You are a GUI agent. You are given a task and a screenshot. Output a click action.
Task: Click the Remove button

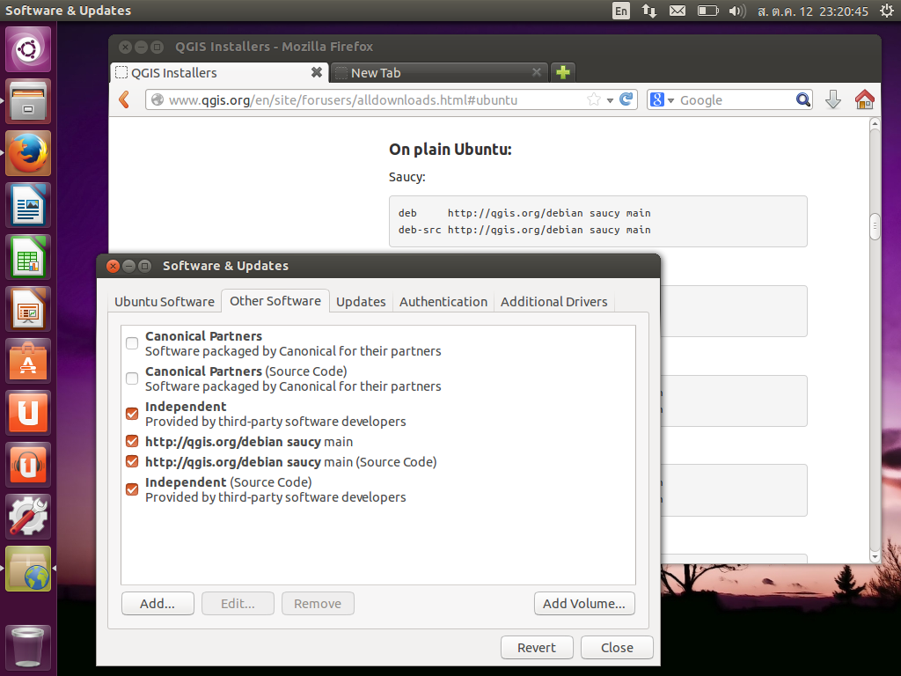pos(318,604)
